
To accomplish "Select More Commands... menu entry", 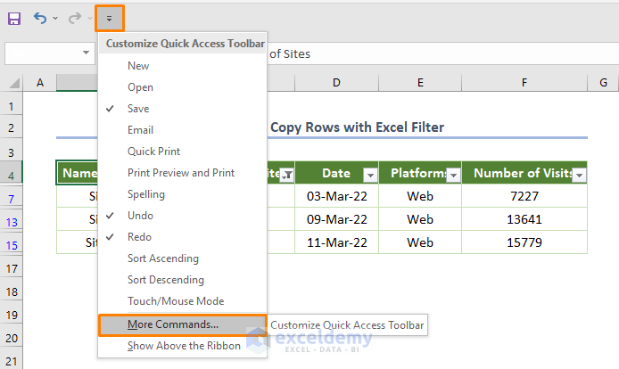I will point(173,324).
